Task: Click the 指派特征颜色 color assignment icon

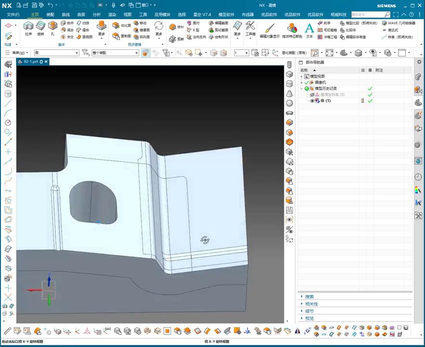Action: [x=292, y=28]
